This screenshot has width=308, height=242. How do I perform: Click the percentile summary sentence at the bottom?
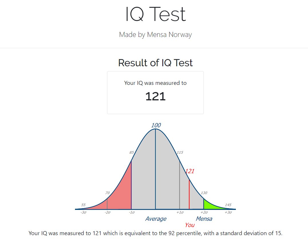pos(155,233)
